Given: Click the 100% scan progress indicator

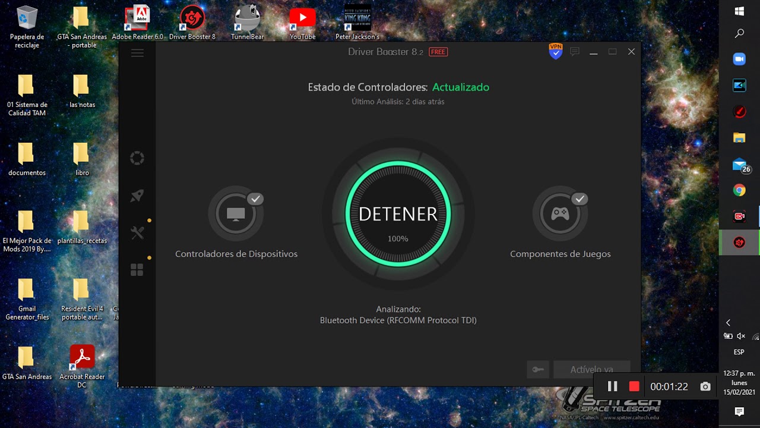Looking at the screenshot, I should tap(398, 239).
